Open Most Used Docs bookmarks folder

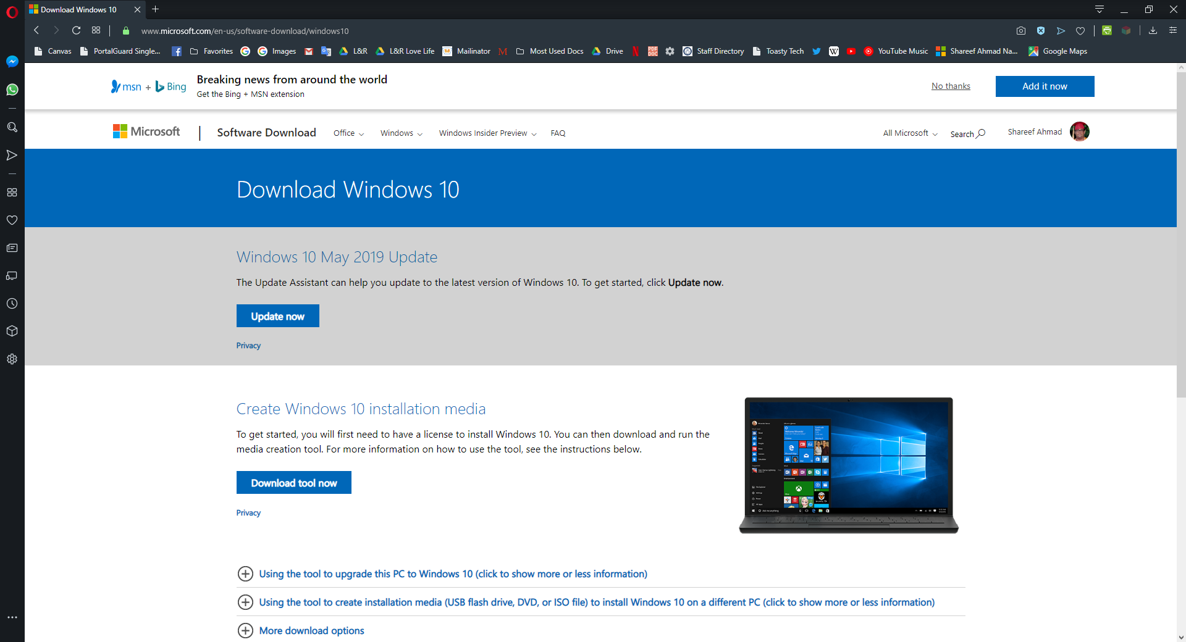pyautogui.click(x=550, y=51)
